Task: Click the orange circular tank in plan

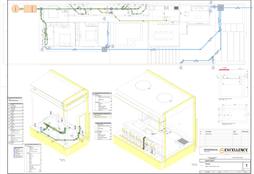Action: pyautogui.click(x=16, y=9)
